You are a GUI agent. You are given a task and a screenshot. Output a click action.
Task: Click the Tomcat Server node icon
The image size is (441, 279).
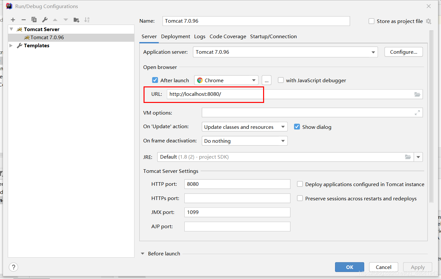(x=20, y=29)
